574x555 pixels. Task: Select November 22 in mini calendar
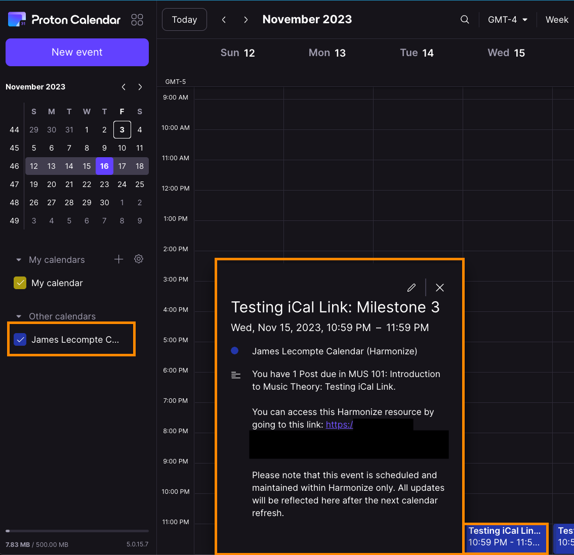[87, 184]
